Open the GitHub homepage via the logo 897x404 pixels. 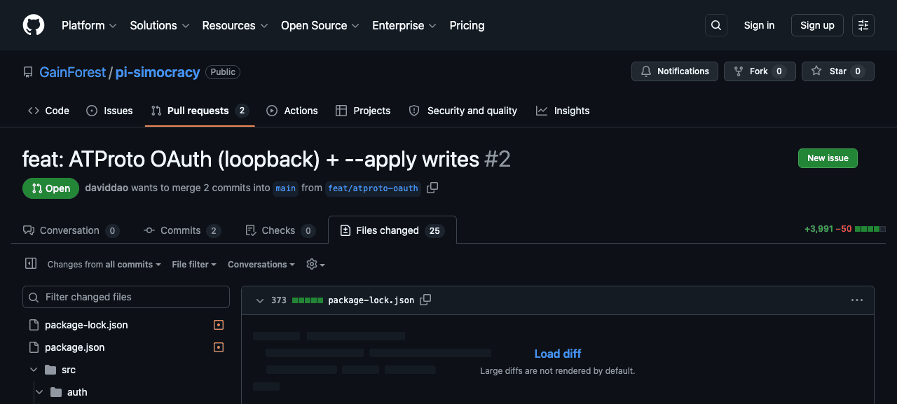34,25
